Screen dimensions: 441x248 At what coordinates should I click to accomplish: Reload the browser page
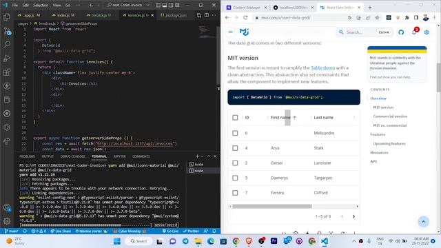pos(245,18)
